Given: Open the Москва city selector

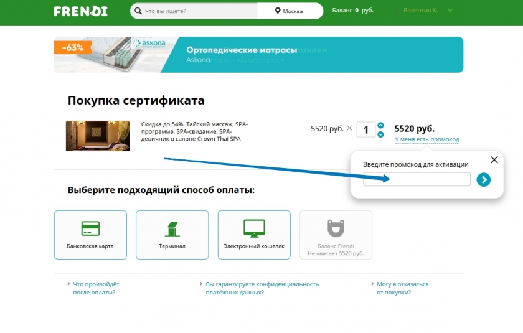Looking at the screenshot, I should [x=290, y=11].
